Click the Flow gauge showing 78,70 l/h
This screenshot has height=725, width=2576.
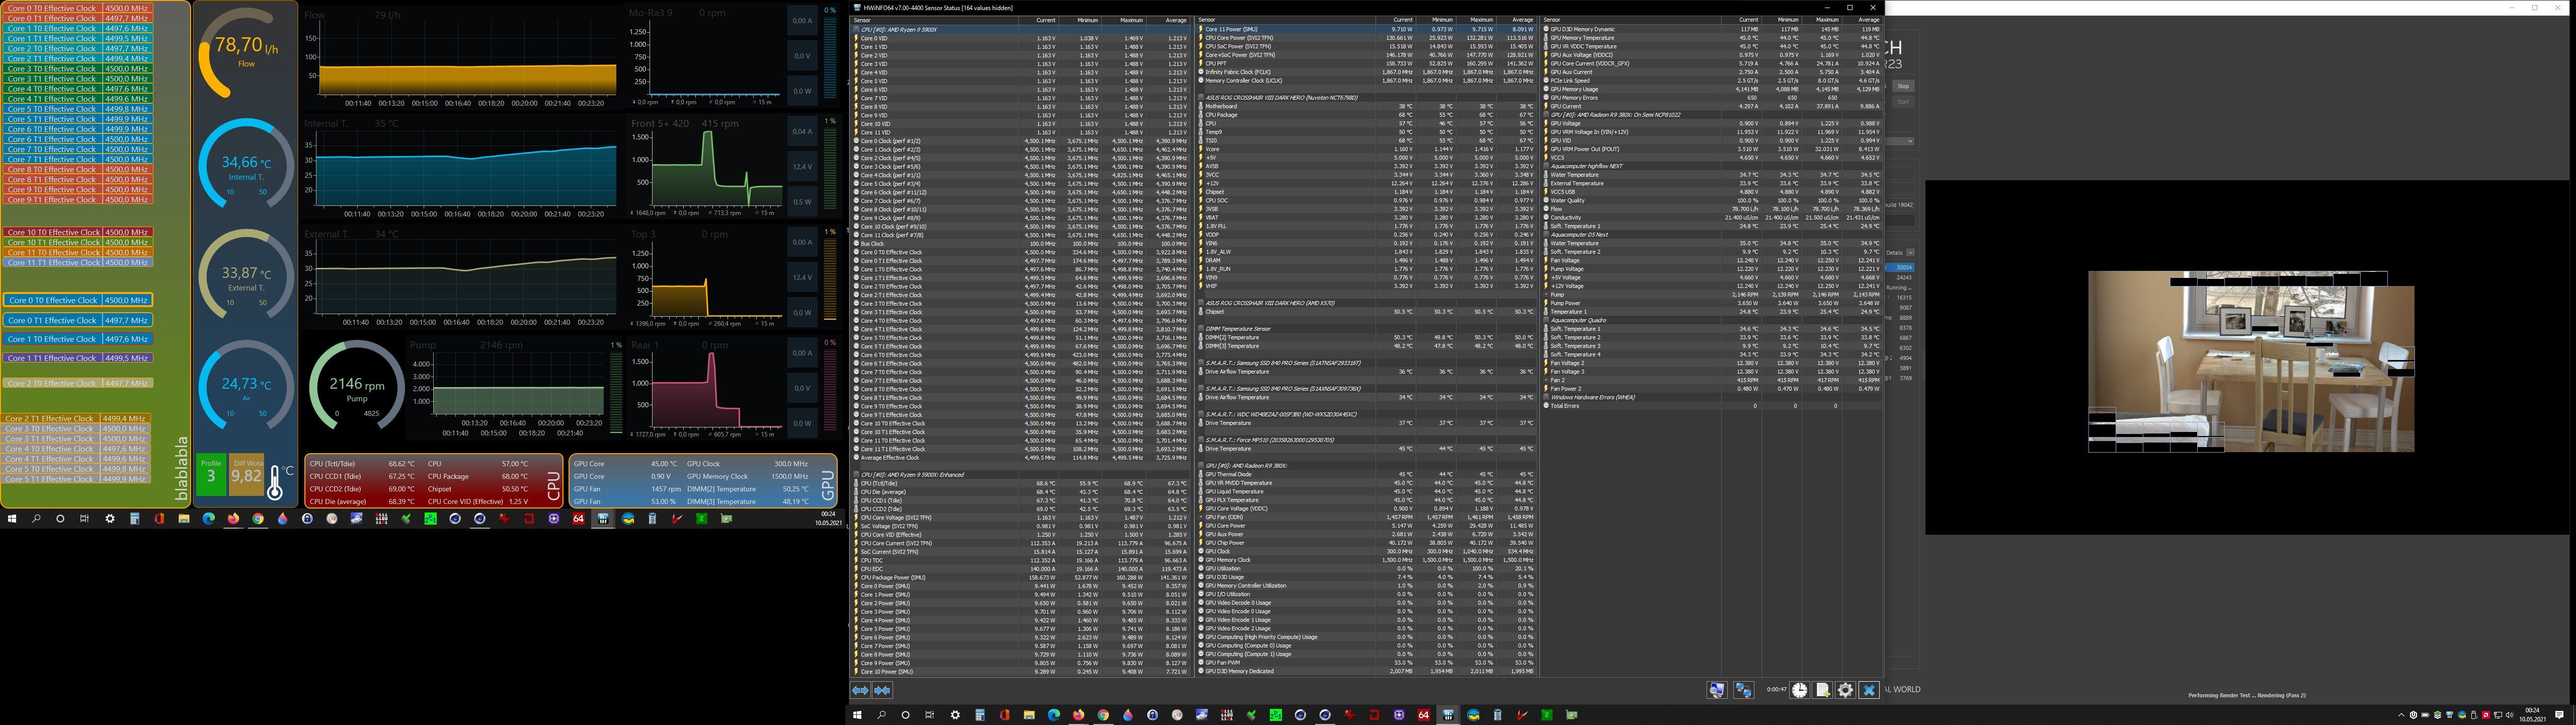(245, 54)
